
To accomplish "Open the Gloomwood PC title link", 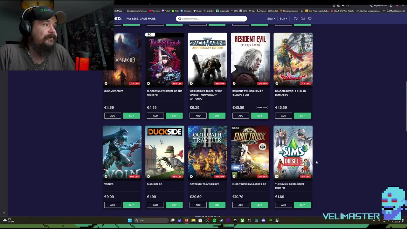I will click(x=114, y=91).
